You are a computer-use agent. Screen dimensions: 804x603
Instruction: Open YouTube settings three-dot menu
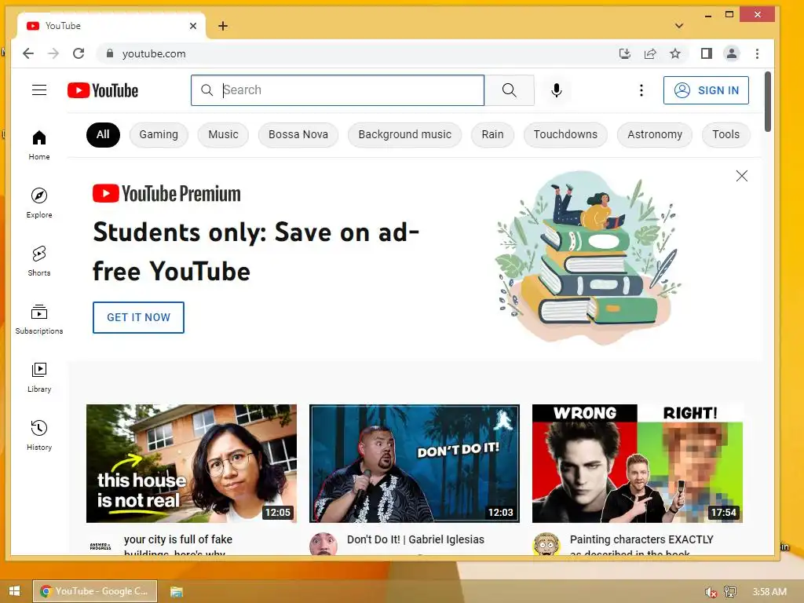(x=641, y=90)
